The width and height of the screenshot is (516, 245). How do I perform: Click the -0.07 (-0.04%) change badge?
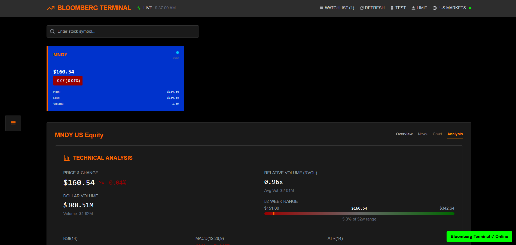click(68, 81)
